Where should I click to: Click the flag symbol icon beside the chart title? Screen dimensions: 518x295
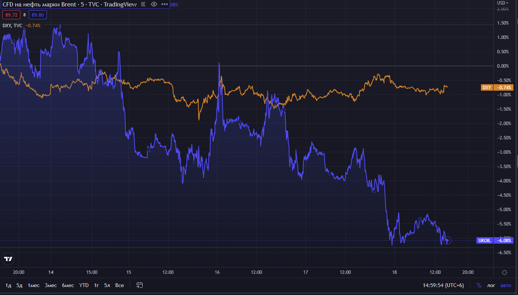coord(143,5)
